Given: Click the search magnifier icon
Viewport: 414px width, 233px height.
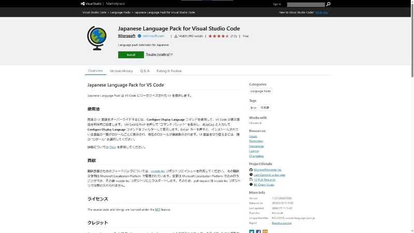Looking at the screenshot, I should [328, 4].
